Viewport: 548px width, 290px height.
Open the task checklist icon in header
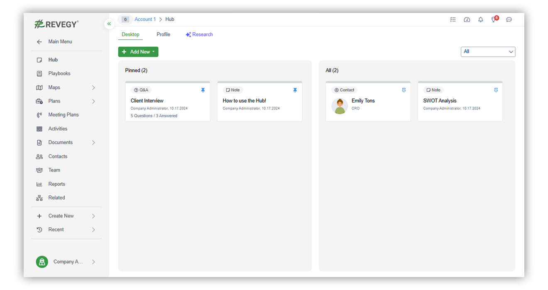point(453,19)
